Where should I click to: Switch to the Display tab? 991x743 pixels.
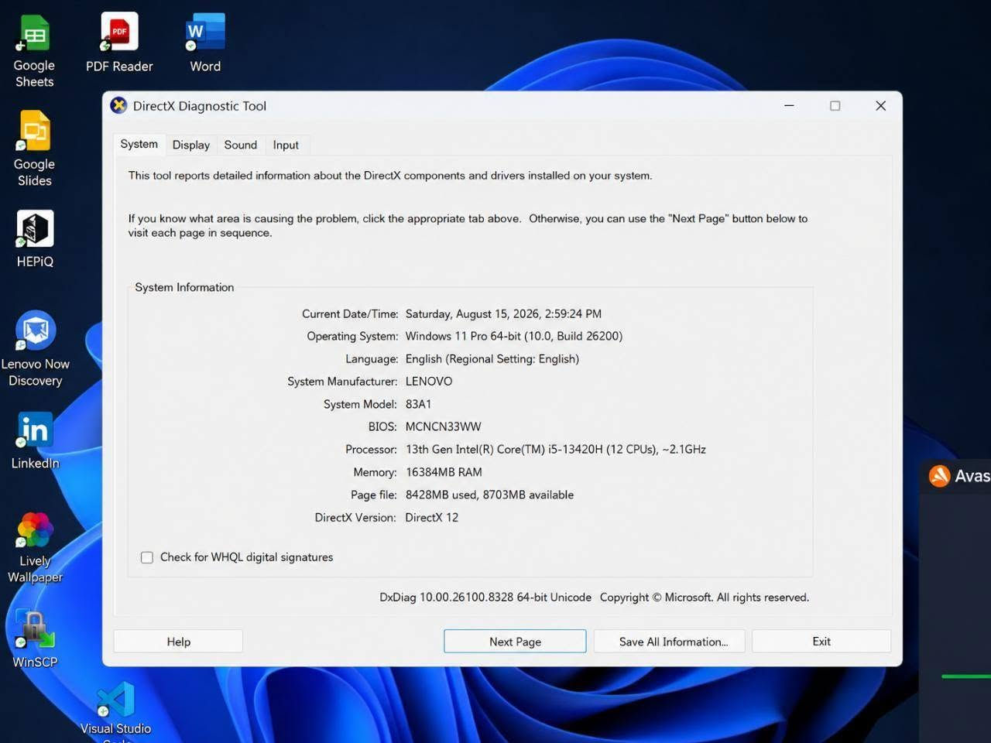[x=191, y=145]
